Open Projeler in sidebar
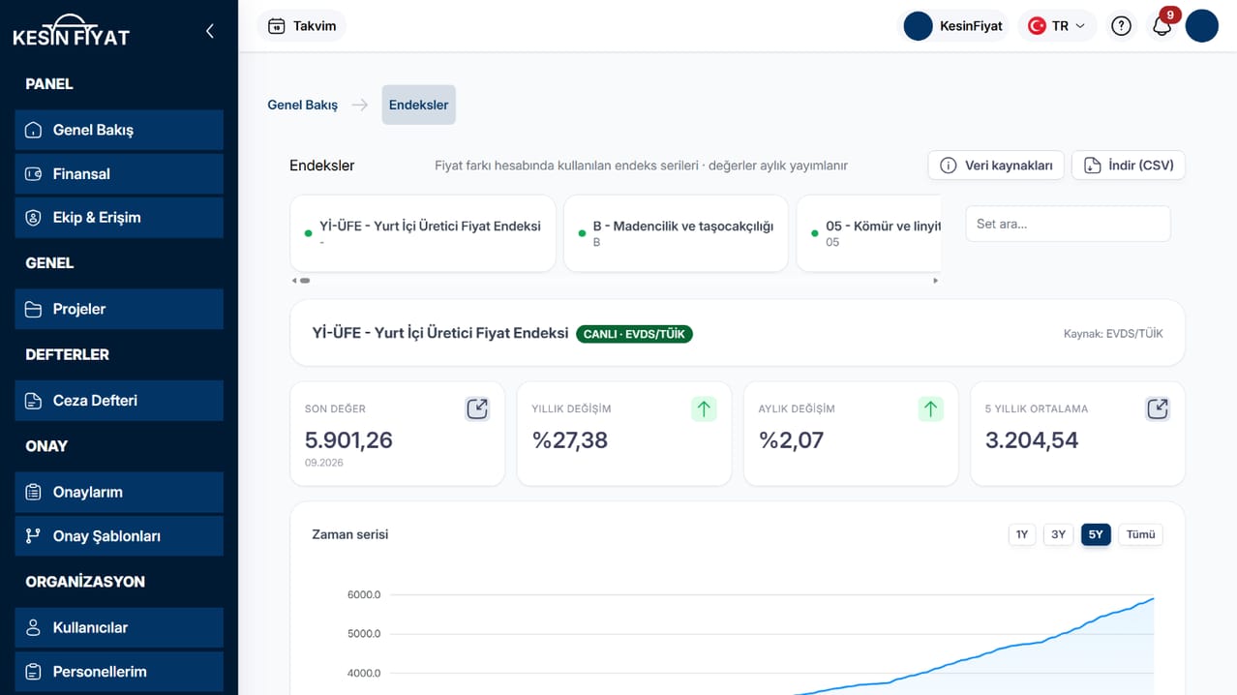 (x=119, y=309)
